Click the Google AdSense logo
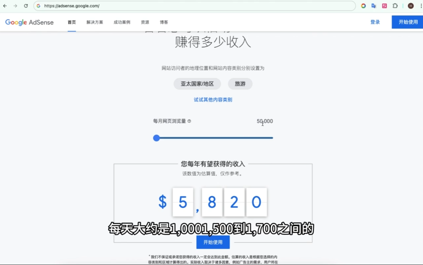 coord(29,22)
